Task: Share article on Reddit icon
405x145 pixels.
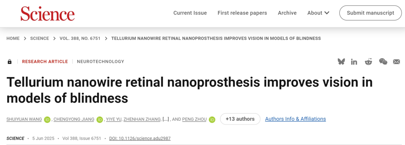Action: tap(368, 62)
